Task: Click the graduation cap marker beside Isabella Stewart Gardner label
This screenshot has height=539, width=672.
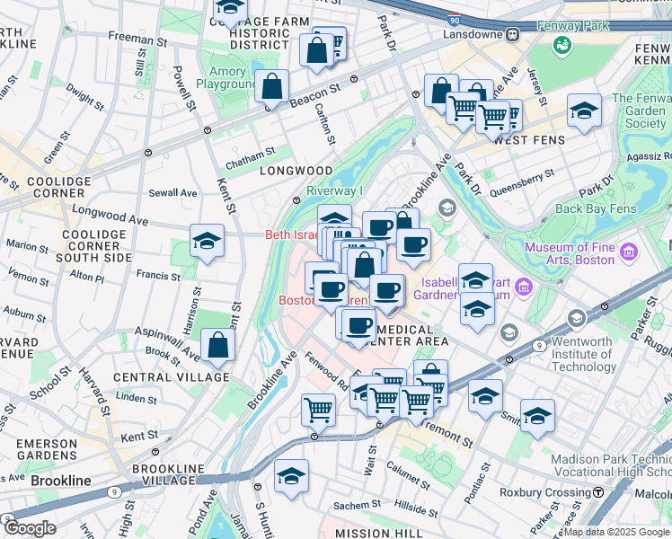Action: click(475, 278)
